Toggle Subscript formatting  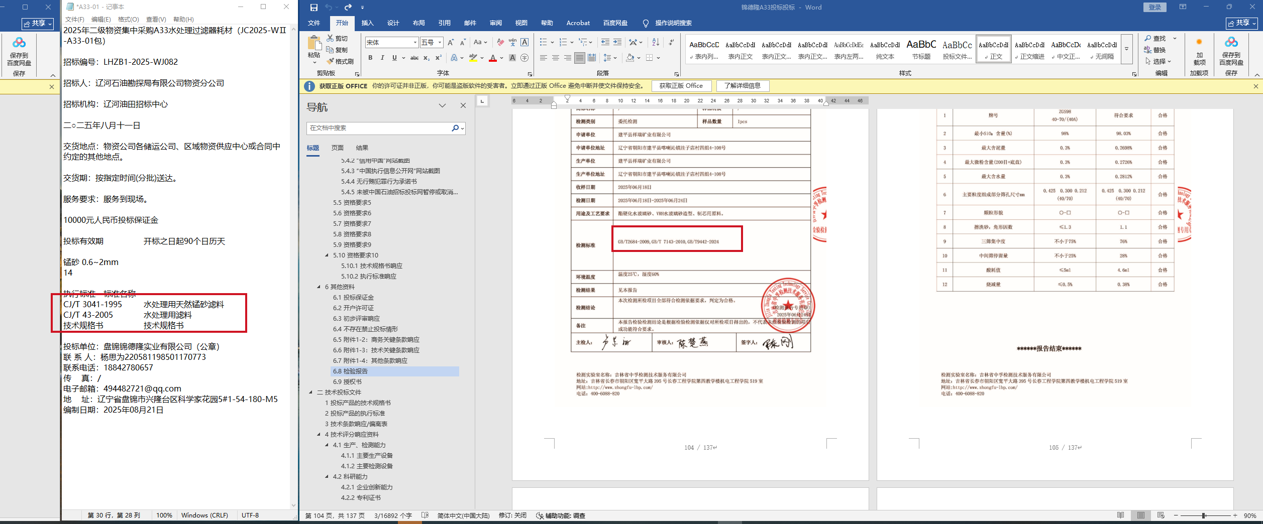click(427, 58)
